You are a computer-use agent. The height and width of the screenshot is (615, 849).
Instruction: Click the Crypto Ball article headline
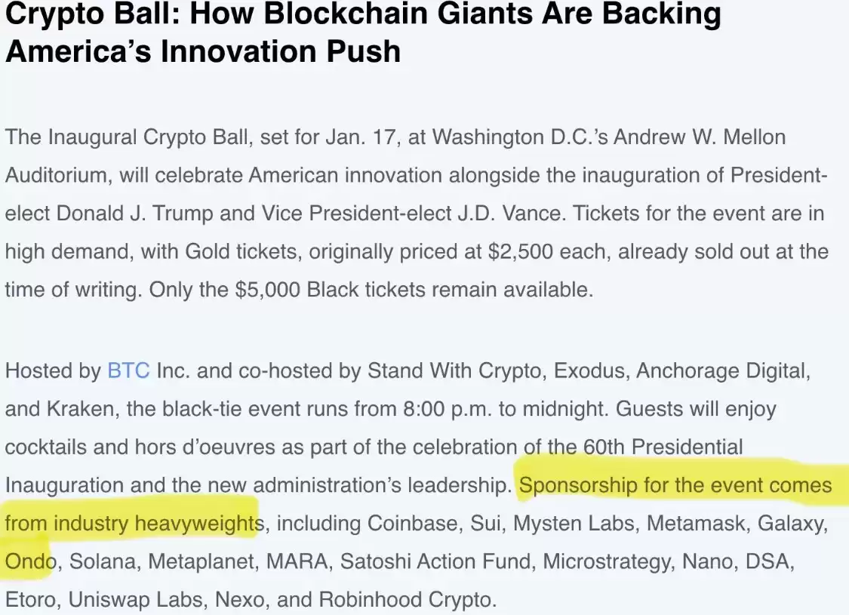[363, 32]
